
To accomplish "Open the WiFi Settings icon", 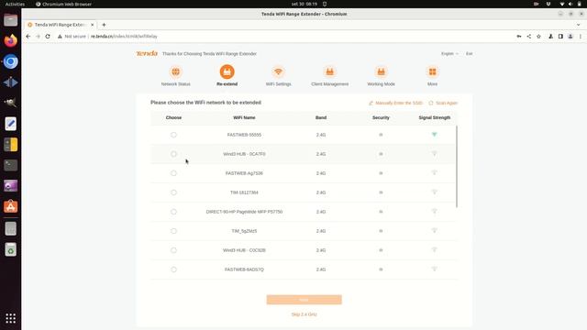I will click(278, 71).
